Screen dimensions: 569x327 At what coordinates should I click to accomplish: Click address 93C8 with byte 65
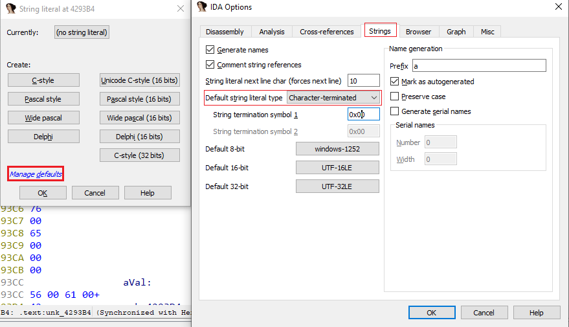pyautogui.click(x=21, y=233)
